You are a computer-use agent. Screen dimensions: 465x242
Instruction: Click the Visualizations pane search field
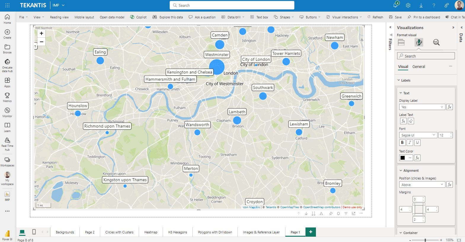click(x=426, y=56)
